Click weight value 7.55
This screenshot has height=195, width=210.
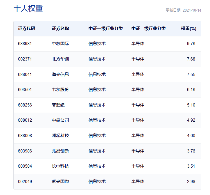(x=191, y=75)
